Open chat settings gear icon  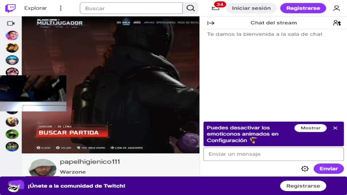[x=305, y=169]
